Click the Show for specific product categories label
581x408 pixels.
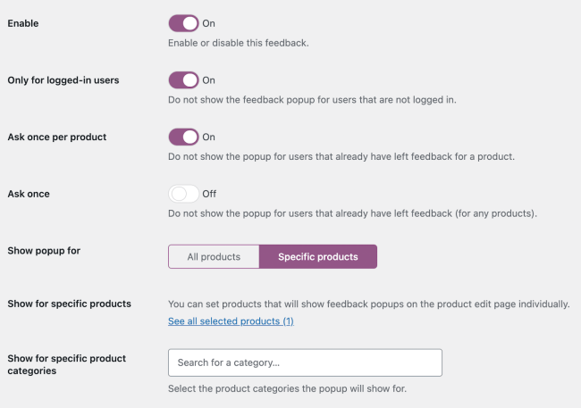(x=66, y=364)
